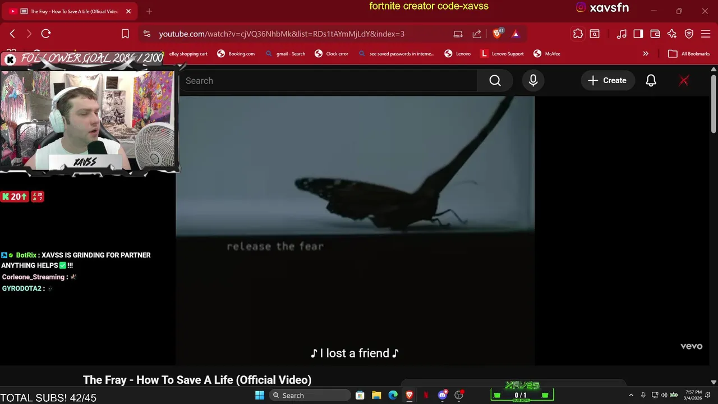Open the search tabs icon

[x=595, y=34]
